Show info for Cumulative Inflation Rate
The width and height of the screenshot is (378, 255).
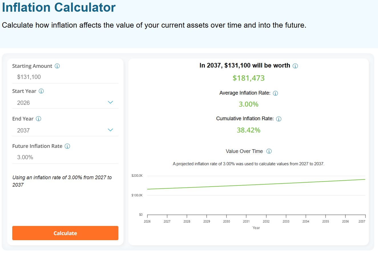(x=279, y=119)
